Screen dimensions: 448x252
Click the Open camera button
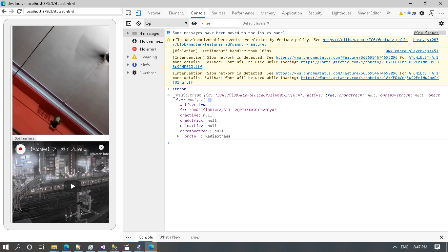pyautogui.click(x=24, y=138)
